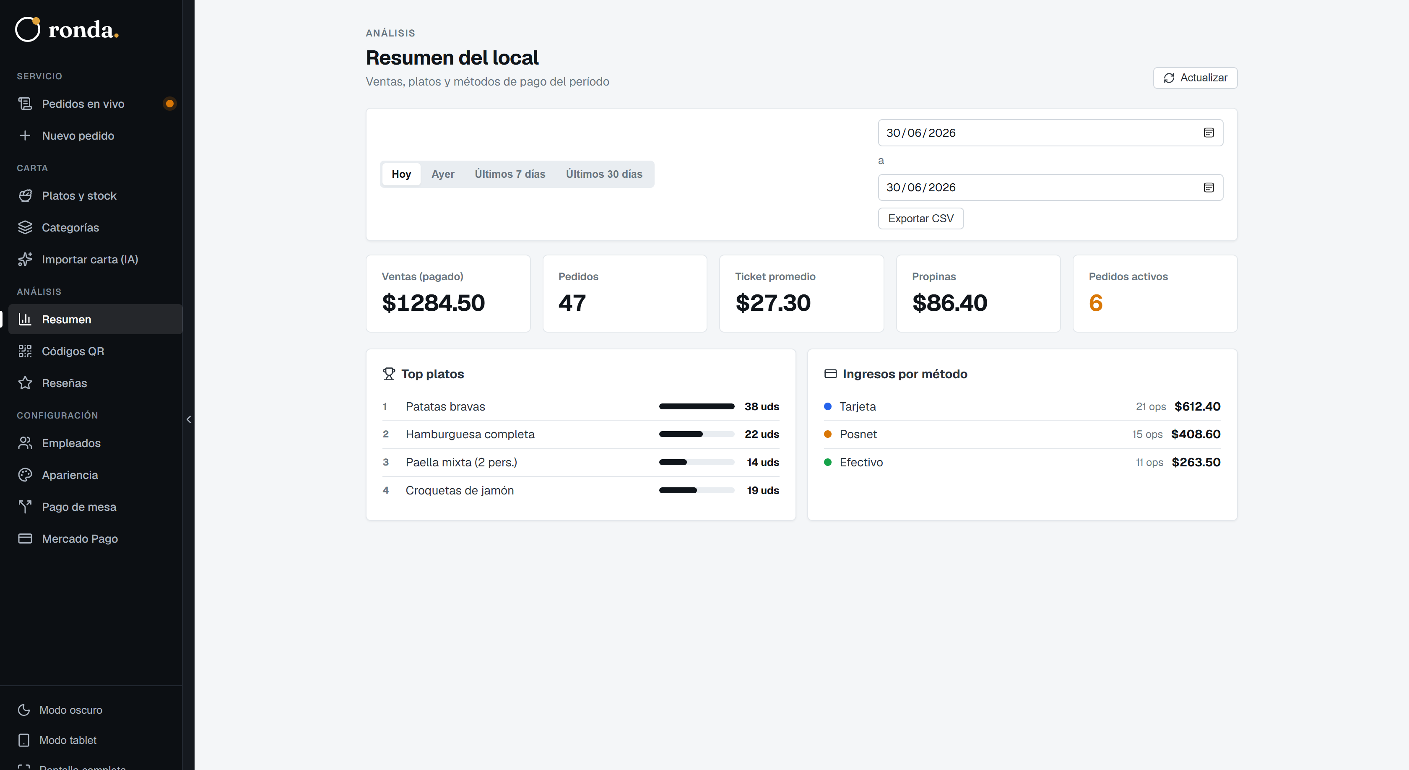Click the Pedidos 47 card
This screenshot has height=770, width=1409.
click(625, 293)
